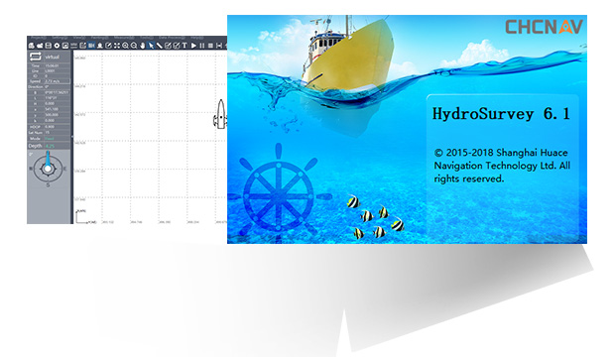This screenshot has height=357, width=614.
Task: Open the settings gear icon
Action: point(57,46)
